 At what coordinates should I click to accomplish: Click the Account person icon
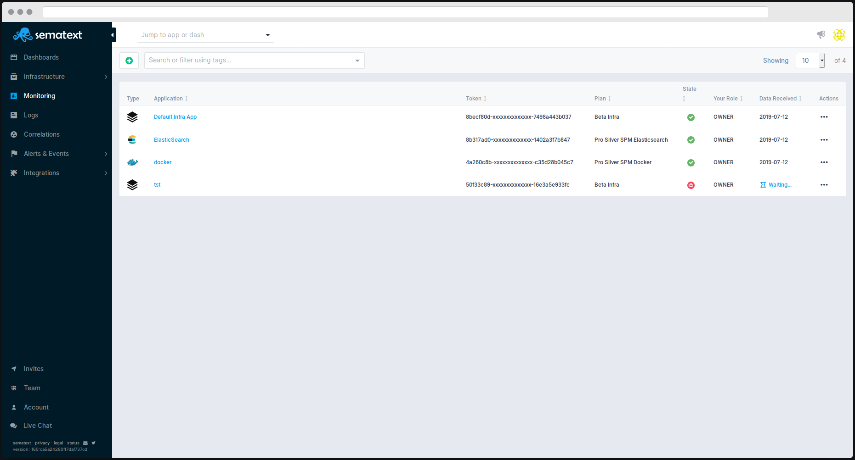[x=14, y=407]
